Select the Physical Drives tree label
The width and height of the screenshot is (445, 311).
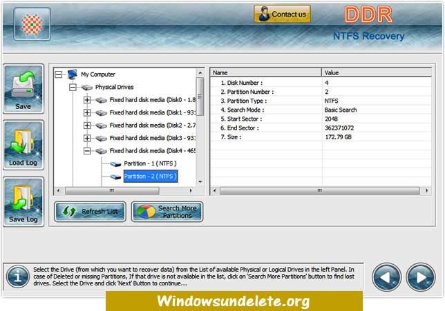(115, 87)
